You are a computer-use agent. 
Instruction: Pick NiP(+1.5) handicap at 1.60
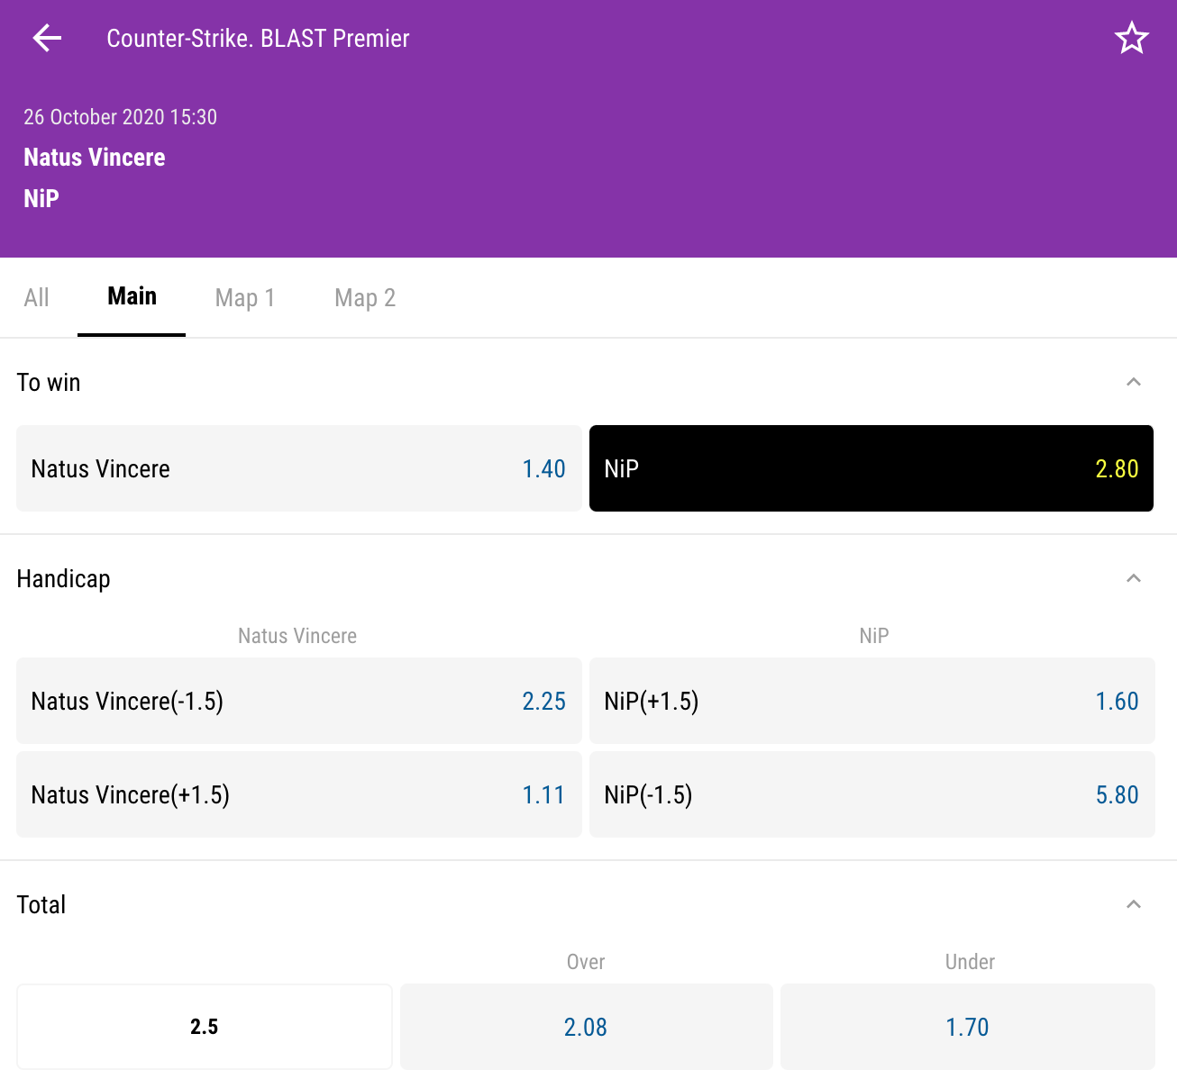click(x=871, y=701)
